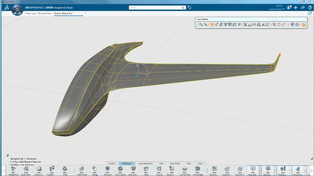Open the tag icon beside search
The height and width of the screenshot is (176, 314).
click(189, 8)
